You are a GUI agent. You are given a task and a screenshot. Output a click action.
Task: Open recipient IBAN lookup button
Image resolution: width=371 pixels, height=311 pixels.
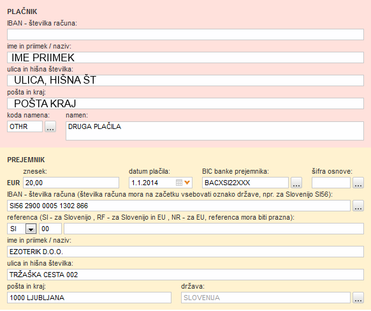pyautogui.click(x=358, y=206)
